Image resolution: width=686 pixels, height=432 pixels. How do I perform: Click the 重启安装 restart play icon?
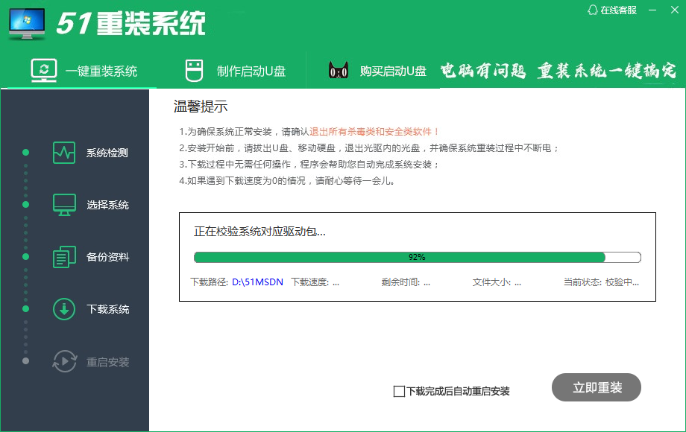click(64, 362)
